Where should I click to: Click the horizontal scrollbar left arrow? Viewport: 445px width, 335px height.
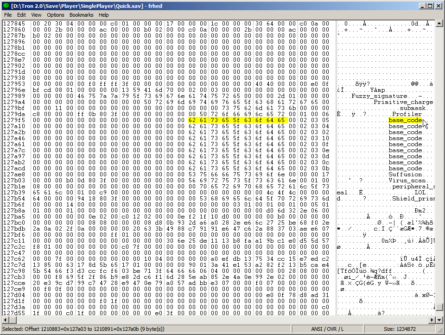point(5,320)
